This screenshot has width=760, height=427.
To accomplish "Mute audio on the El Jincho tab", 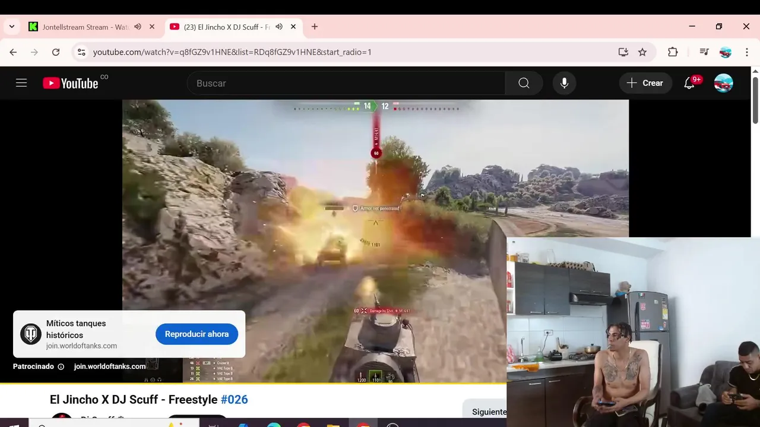I will click(279, 27).
